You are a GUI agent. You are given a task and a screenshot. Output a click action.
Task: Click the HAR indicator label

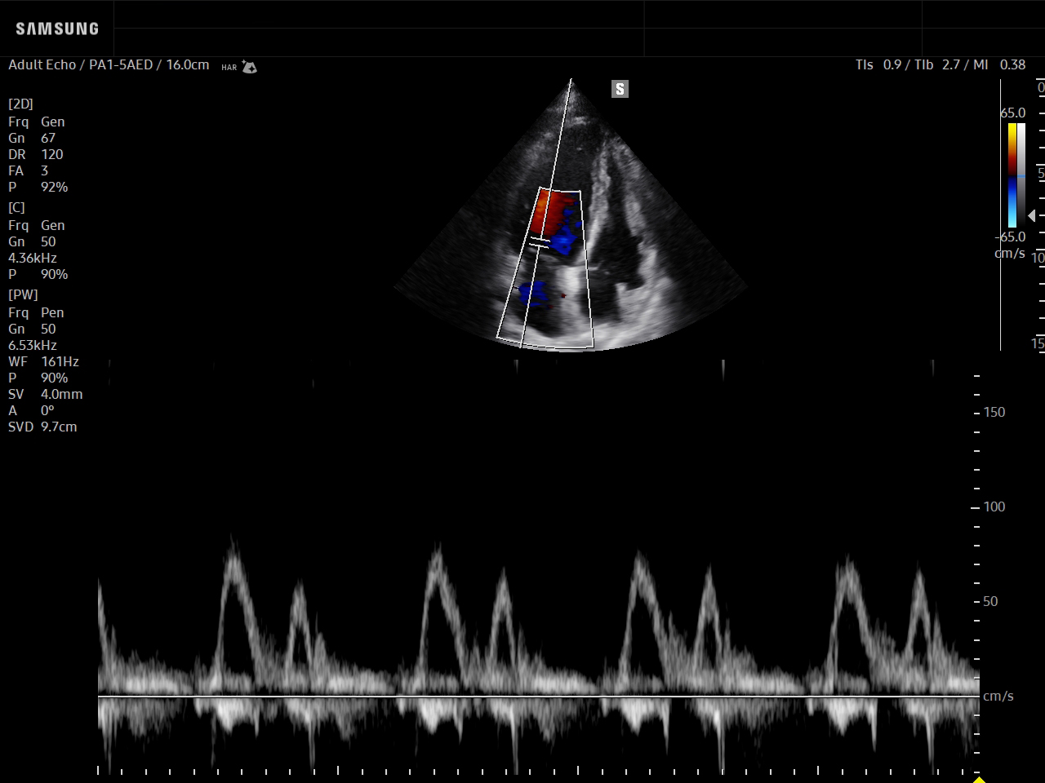(x=229, y=68)
